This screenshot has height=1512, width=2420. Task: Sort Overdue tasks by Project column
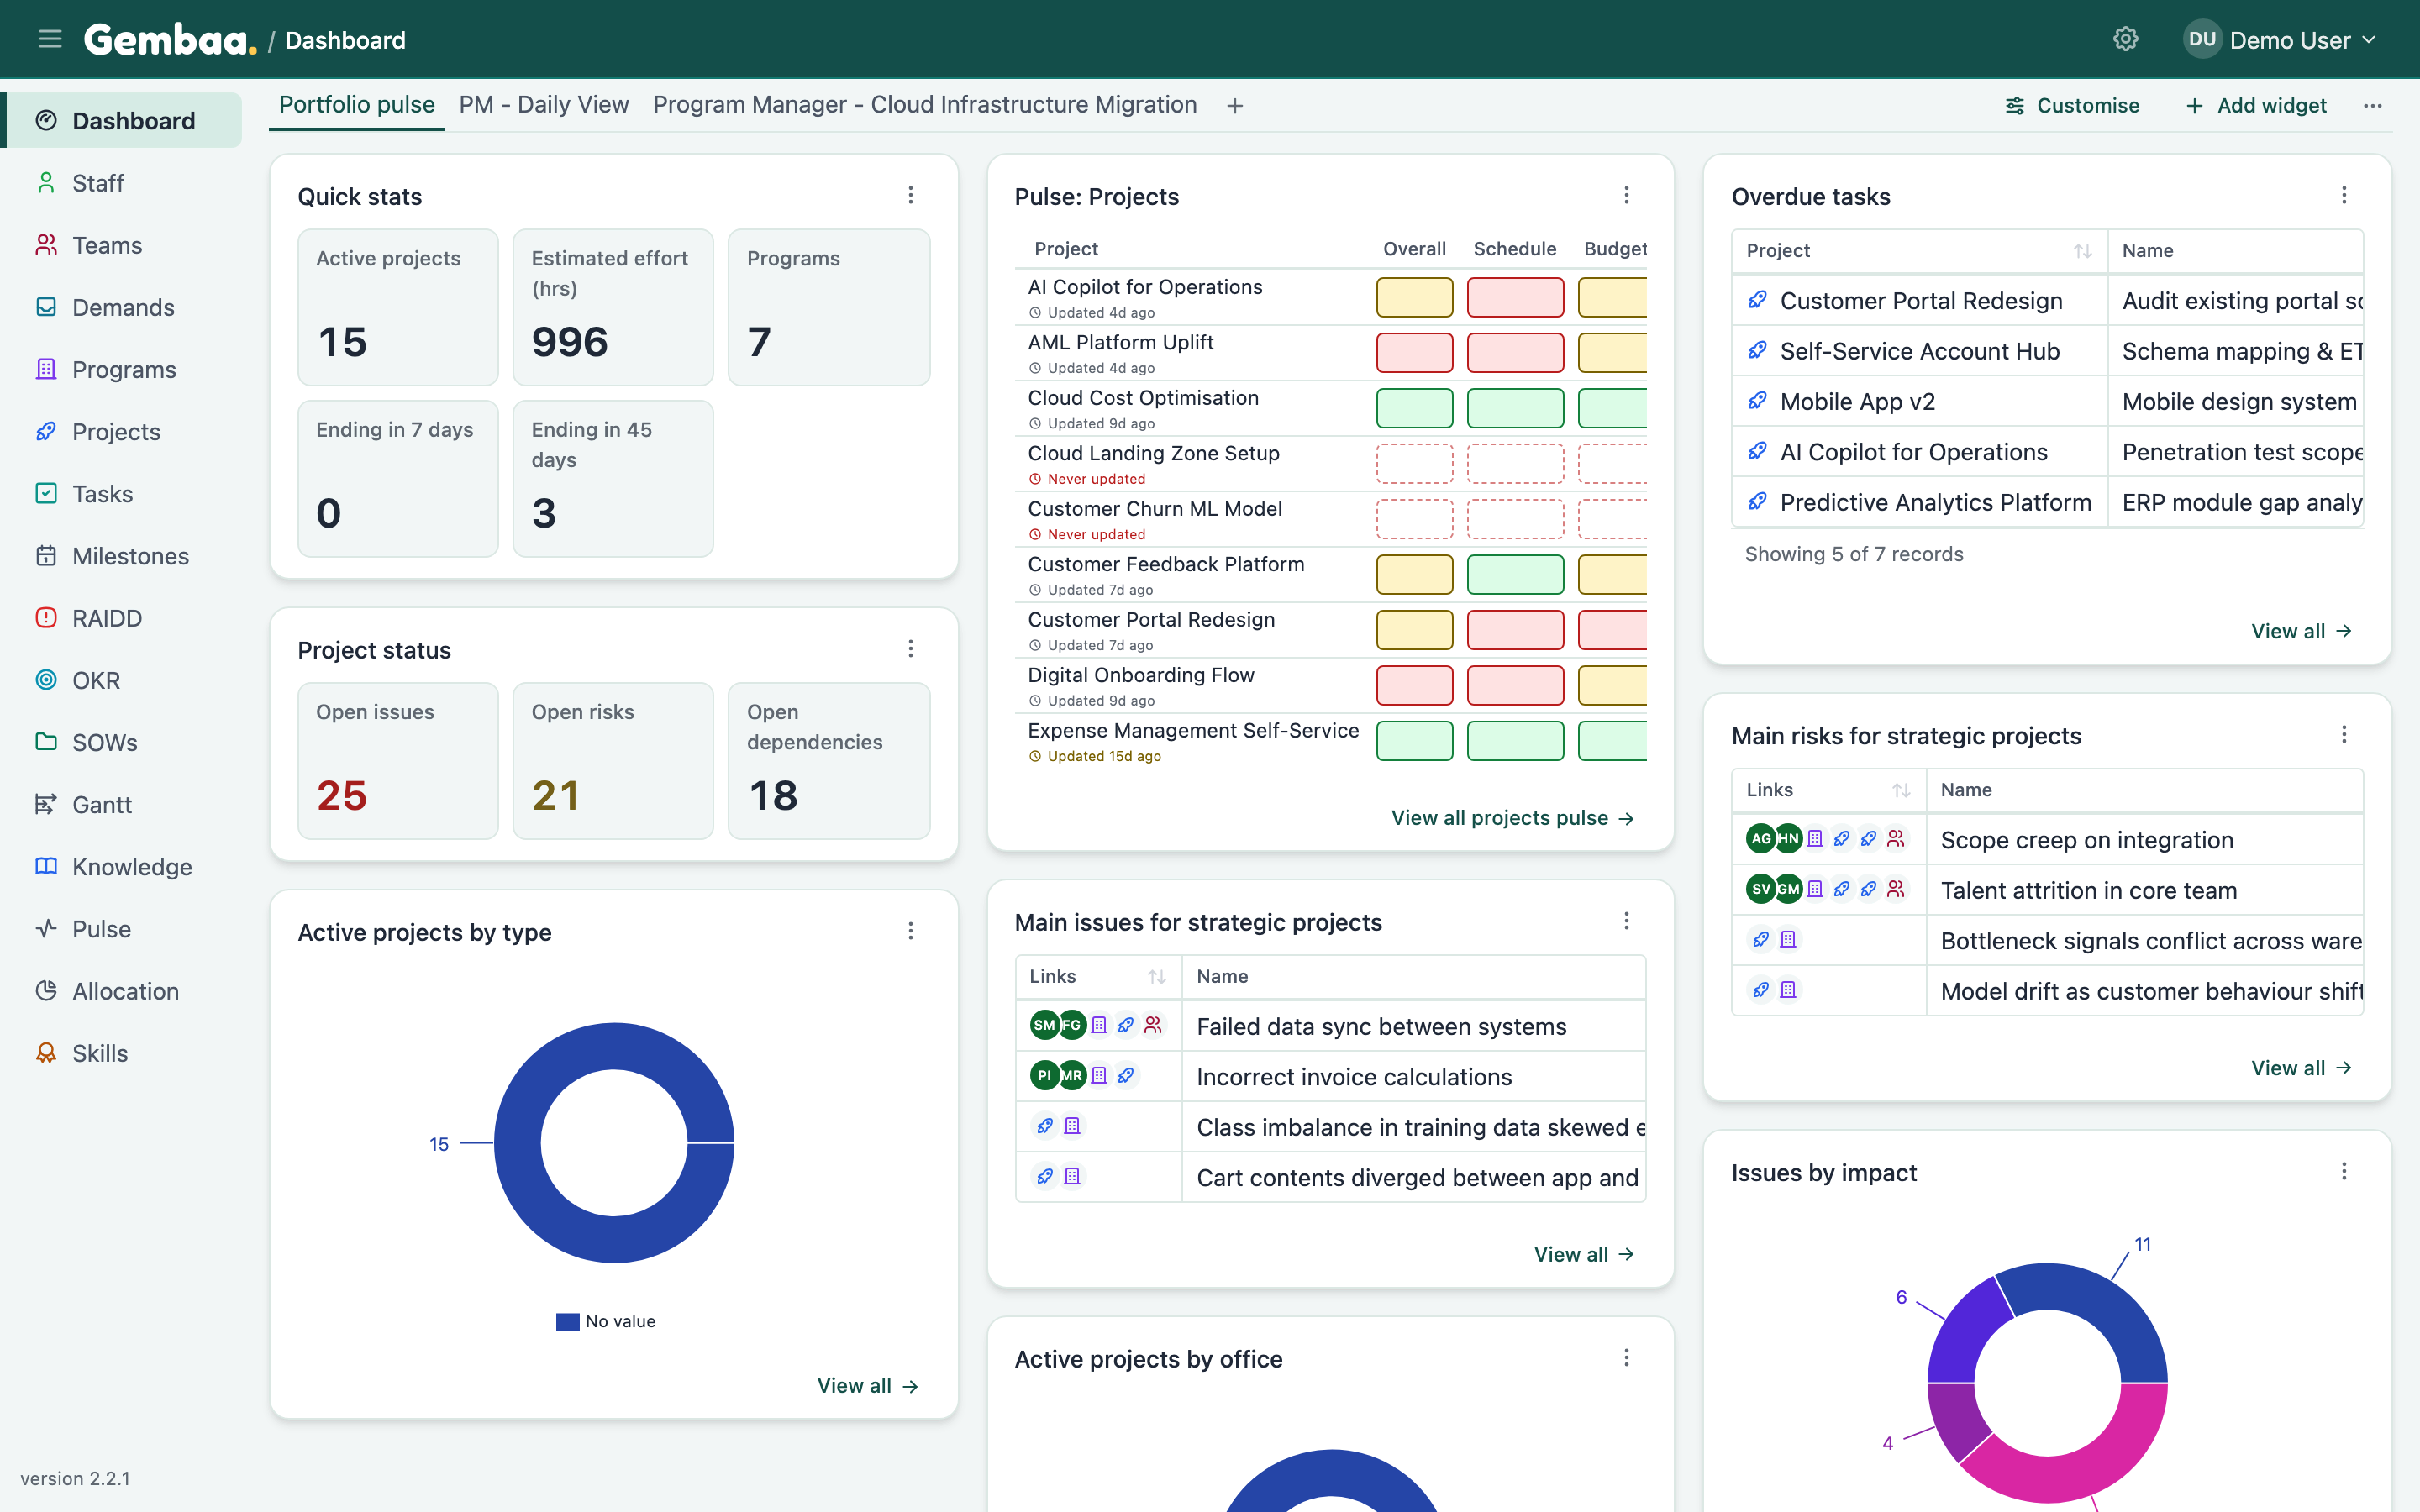(x=2082, y=251)
